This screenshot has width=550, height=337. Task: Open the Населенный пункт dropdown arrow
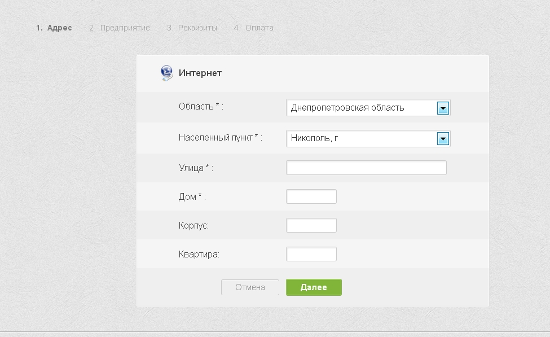coord(443,139)
